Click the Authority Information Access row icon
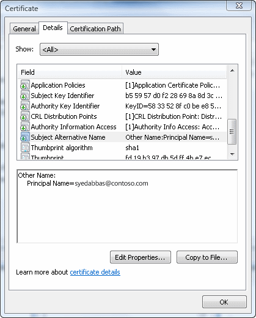 pyautogui.click(x=25, y=127)
